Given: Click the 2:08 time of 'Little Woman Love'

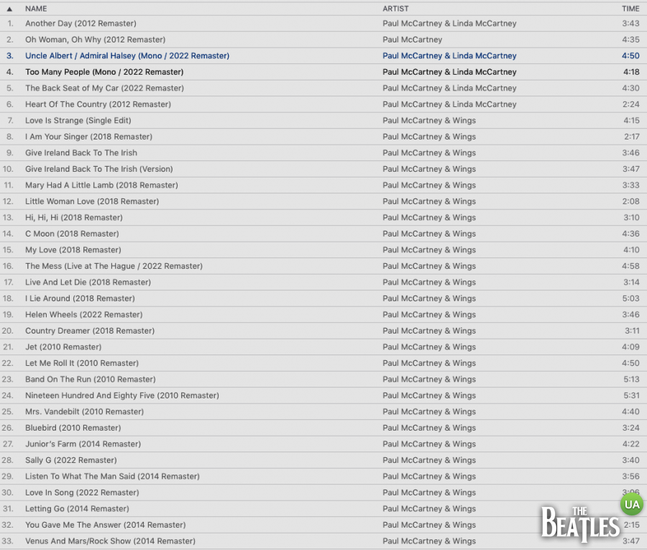Looking at the screenshot, I should coord(631,201).
